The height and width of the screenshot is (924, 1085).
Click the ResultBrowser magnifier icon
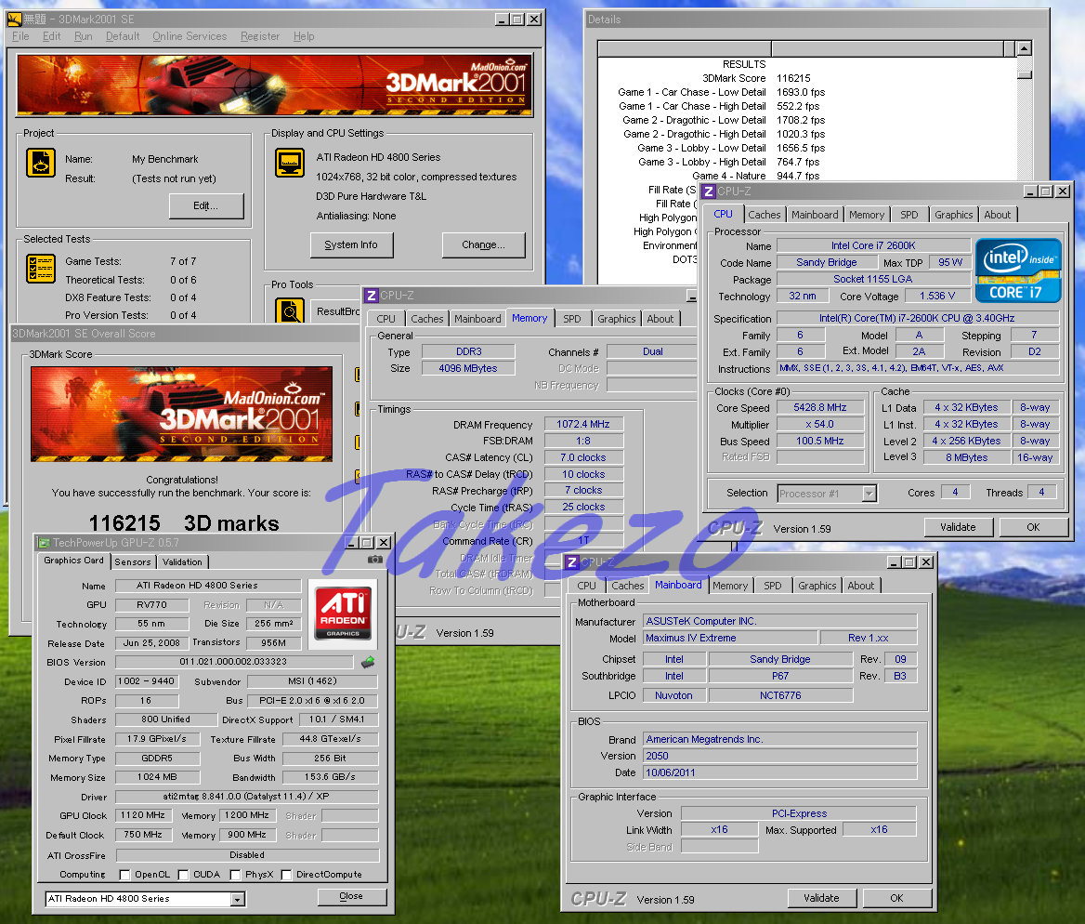click(289, 311)
